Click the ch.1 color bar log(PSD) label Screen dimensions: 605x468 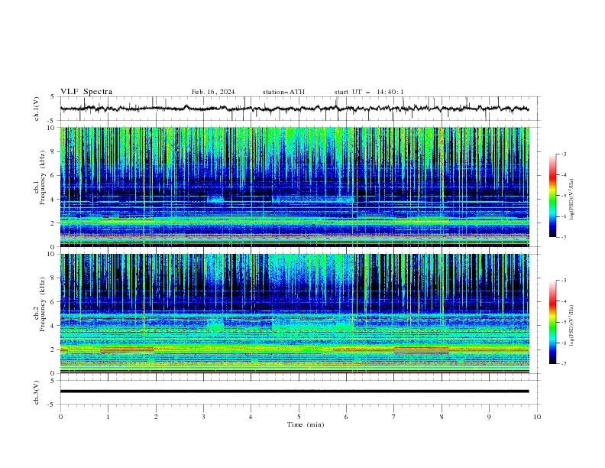(x=572, y=200)
